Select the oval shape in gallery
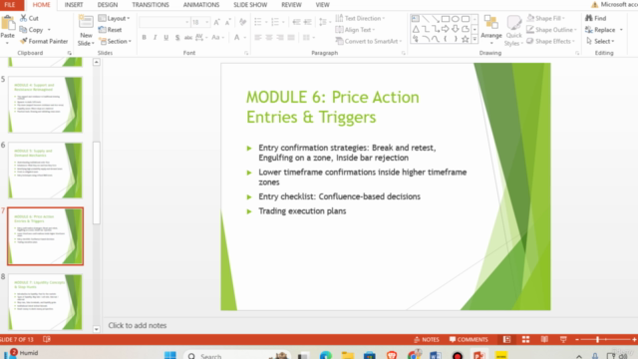This screenshot has width=638, height=359. 456,19
